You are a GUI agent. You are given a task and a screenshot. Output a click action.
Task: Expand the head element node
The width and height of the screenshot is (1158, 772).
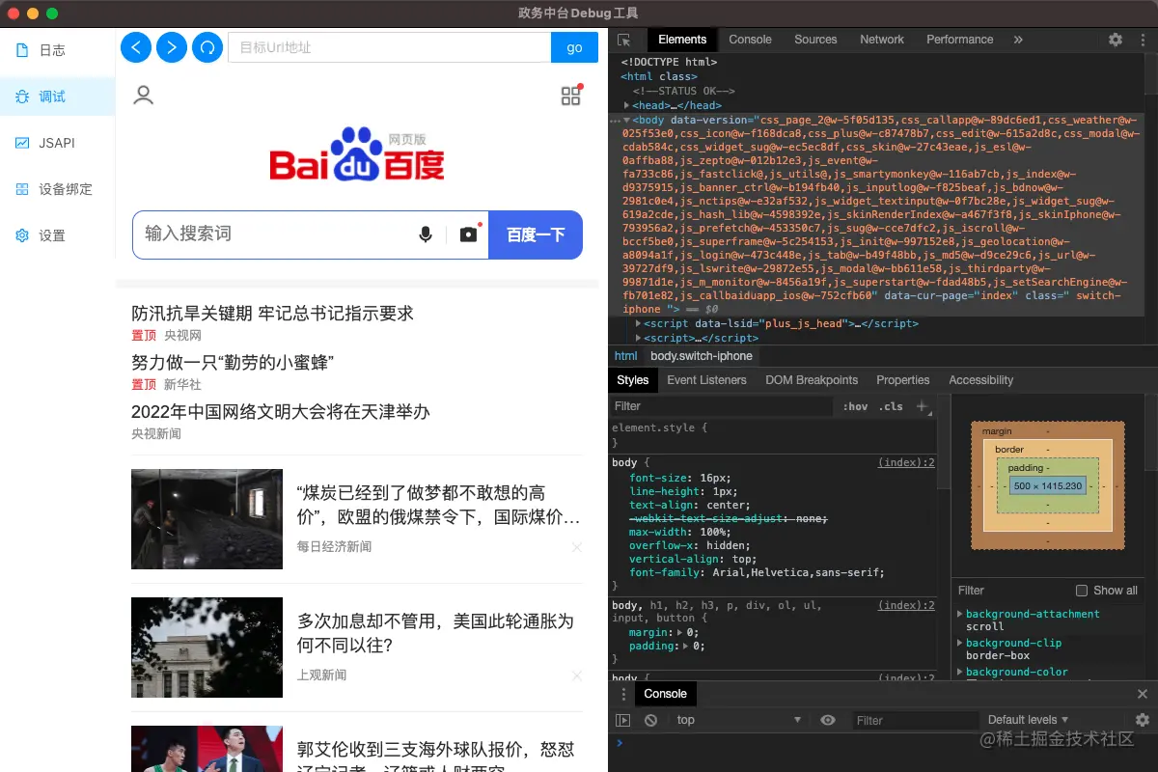click(627, 105)
